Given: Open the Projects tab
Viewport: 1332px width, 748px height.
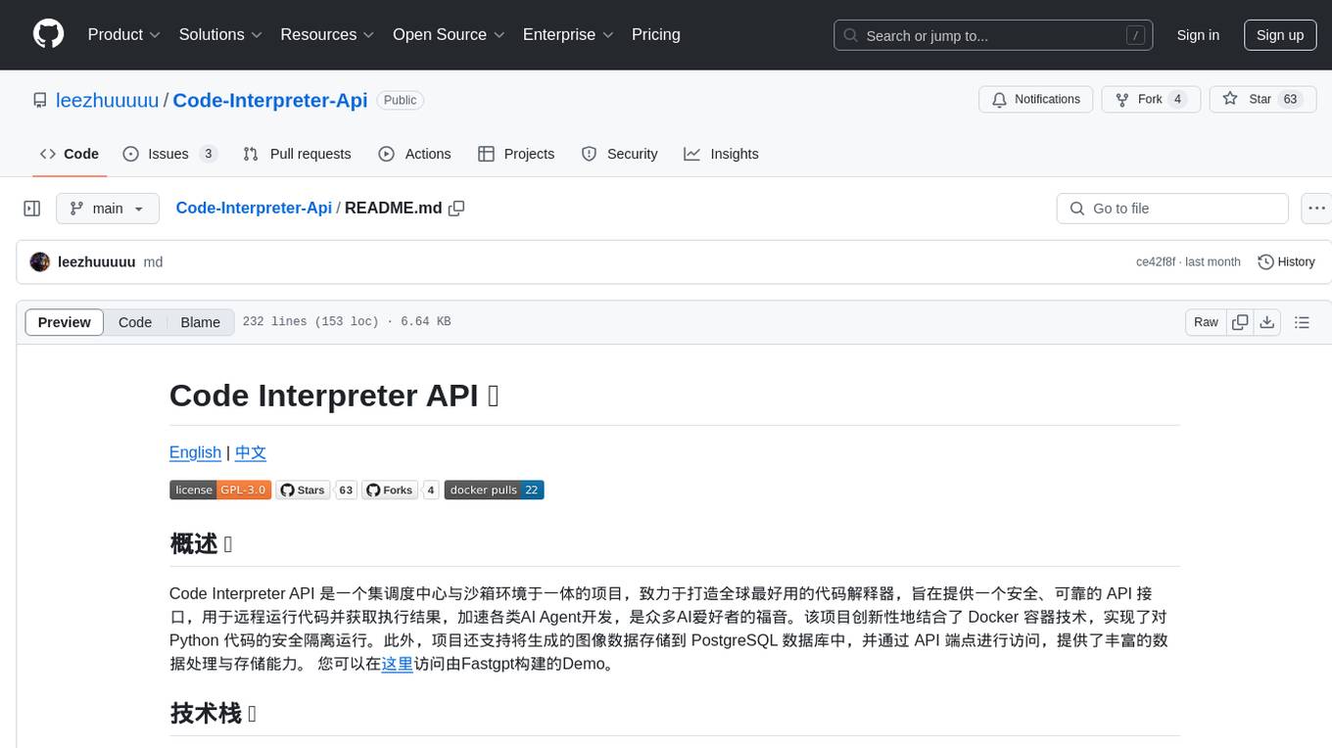Looking at the screenshot, I should tap(516, 154).
